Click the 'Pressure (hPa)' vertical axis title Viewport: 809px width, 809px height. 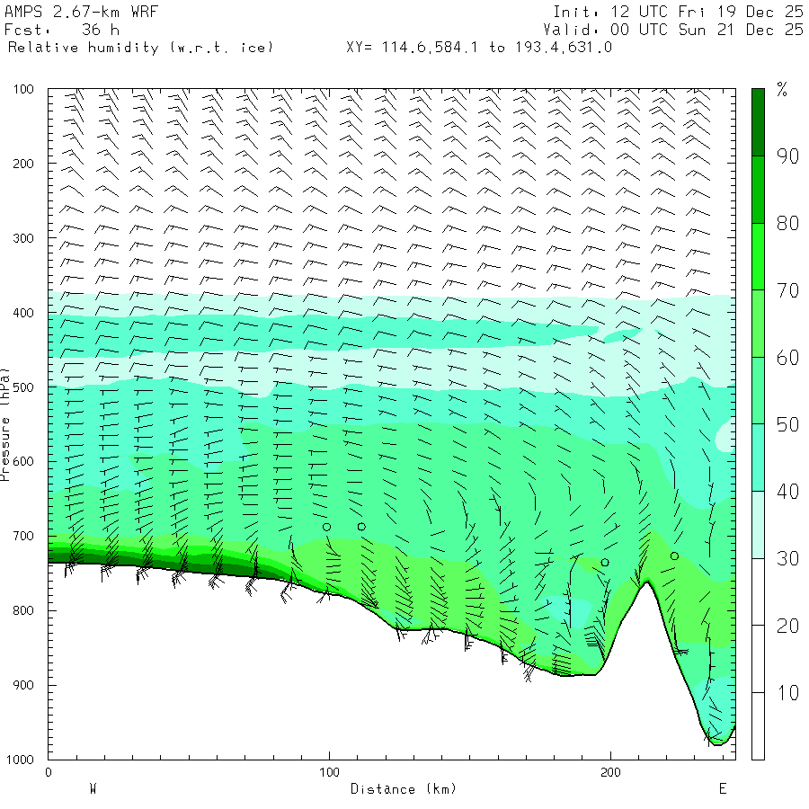point(5,424)
